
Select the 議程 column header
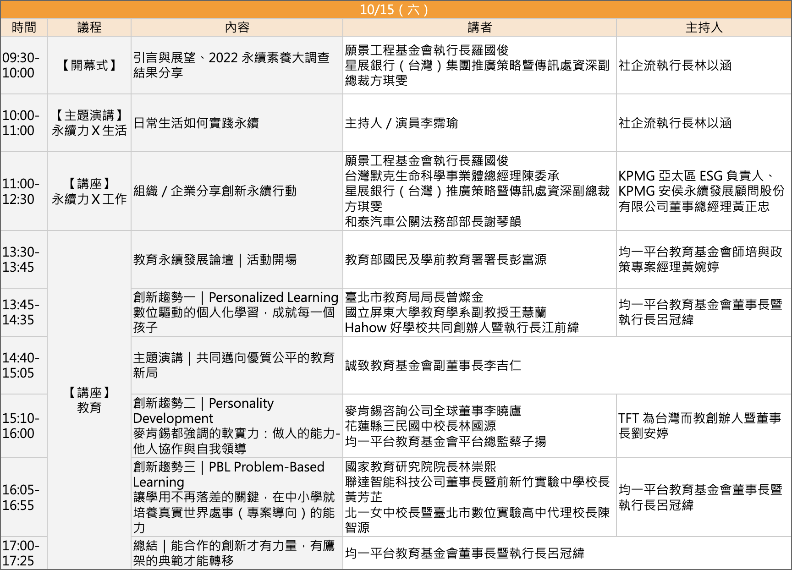(x=89, y=27)
